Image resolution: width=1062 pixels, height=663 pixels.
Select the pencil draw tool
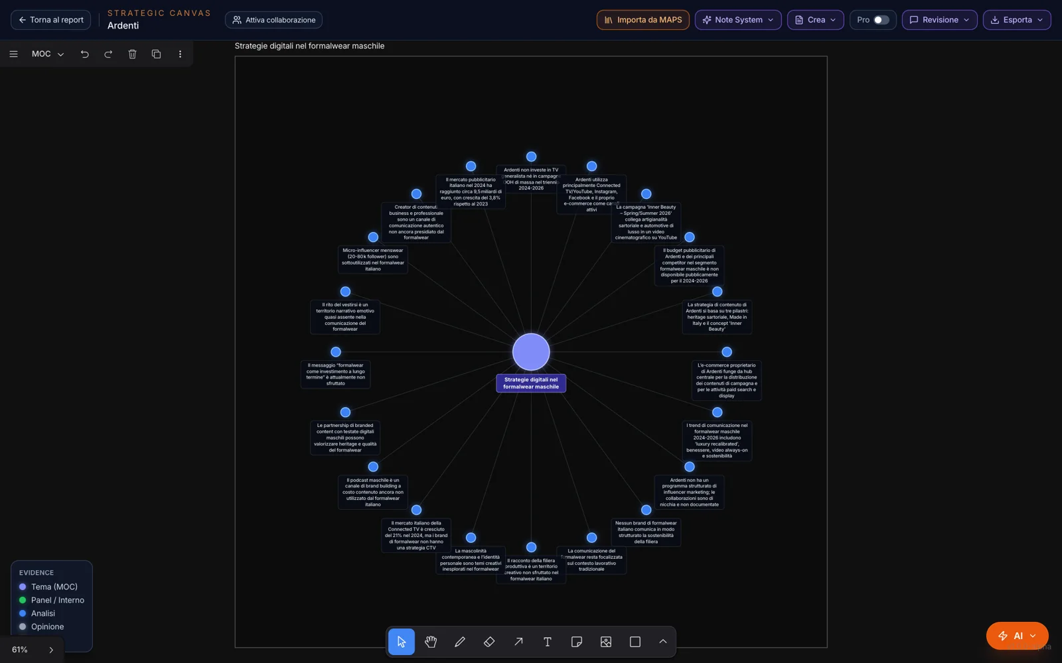coord(460,642)
